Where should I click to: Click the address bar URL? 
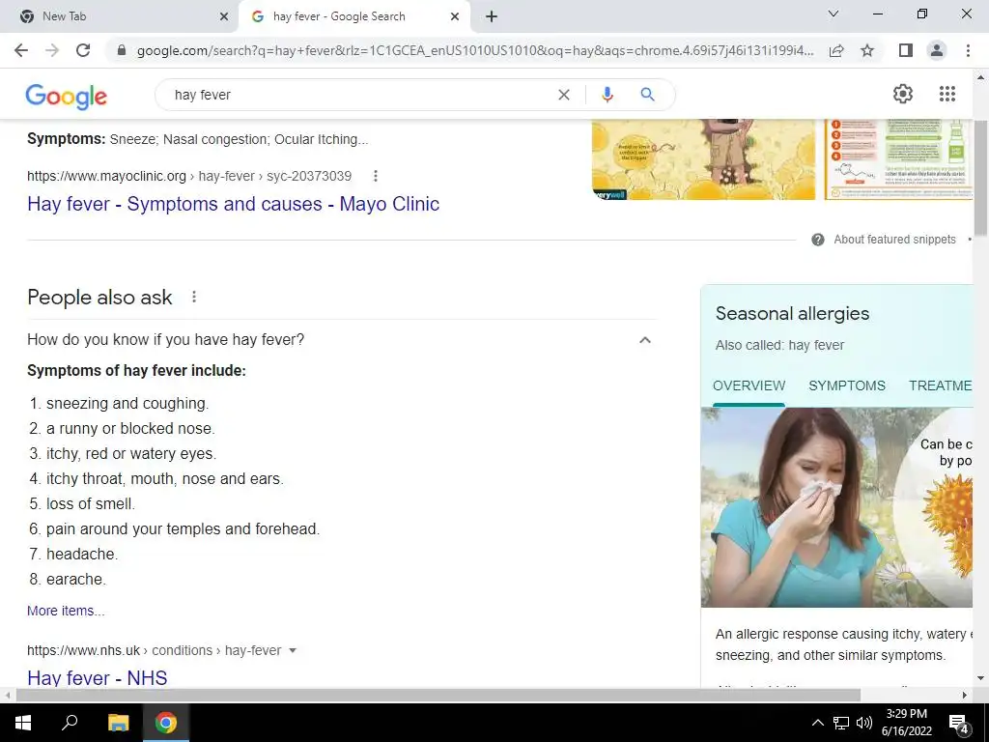click(x=474, y=50)
